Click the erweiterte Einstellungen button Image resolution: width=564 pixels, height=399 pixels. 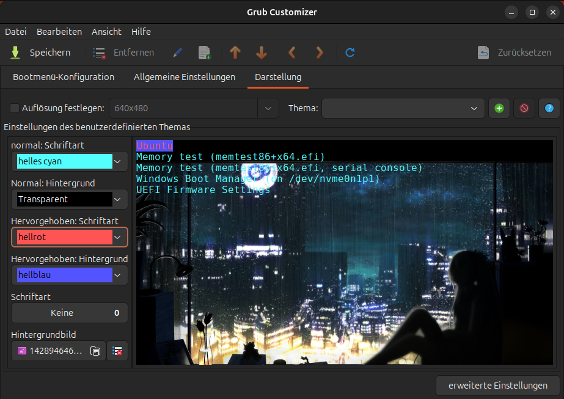click(x=497, y=386)
